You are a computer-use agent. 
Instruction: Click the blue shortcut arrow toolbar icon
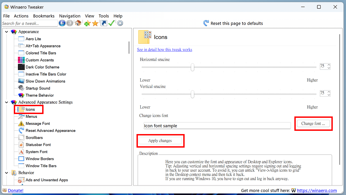point(104,23)
